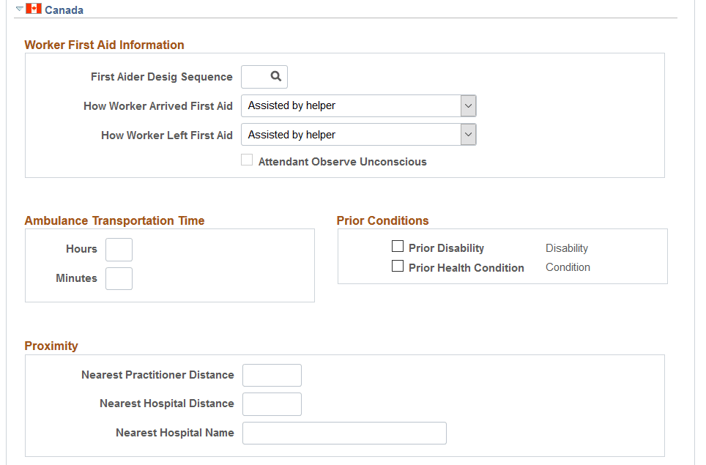Focus the Nearest Practitioner Distance field
This screenshot has height=465, width=706.
point(272,375)
